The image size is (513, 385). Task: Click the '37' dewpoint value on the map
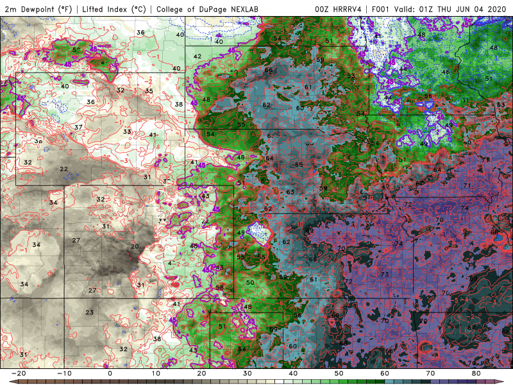click(x=78, y=127)
